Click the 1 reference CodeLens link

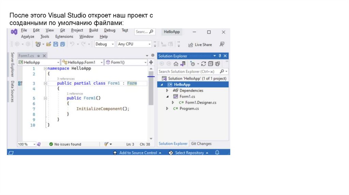coord(75,94)
